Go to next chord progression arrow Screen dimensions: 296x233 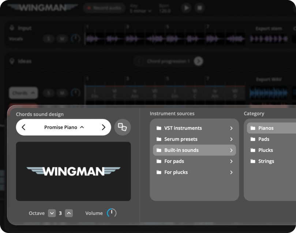click(198, 61)
